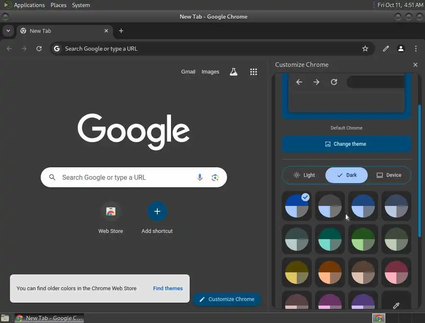This screenshot has height=323, width=425.
Task: Choose the dark grey-teal color swatch
Action: tap(296, 239)
